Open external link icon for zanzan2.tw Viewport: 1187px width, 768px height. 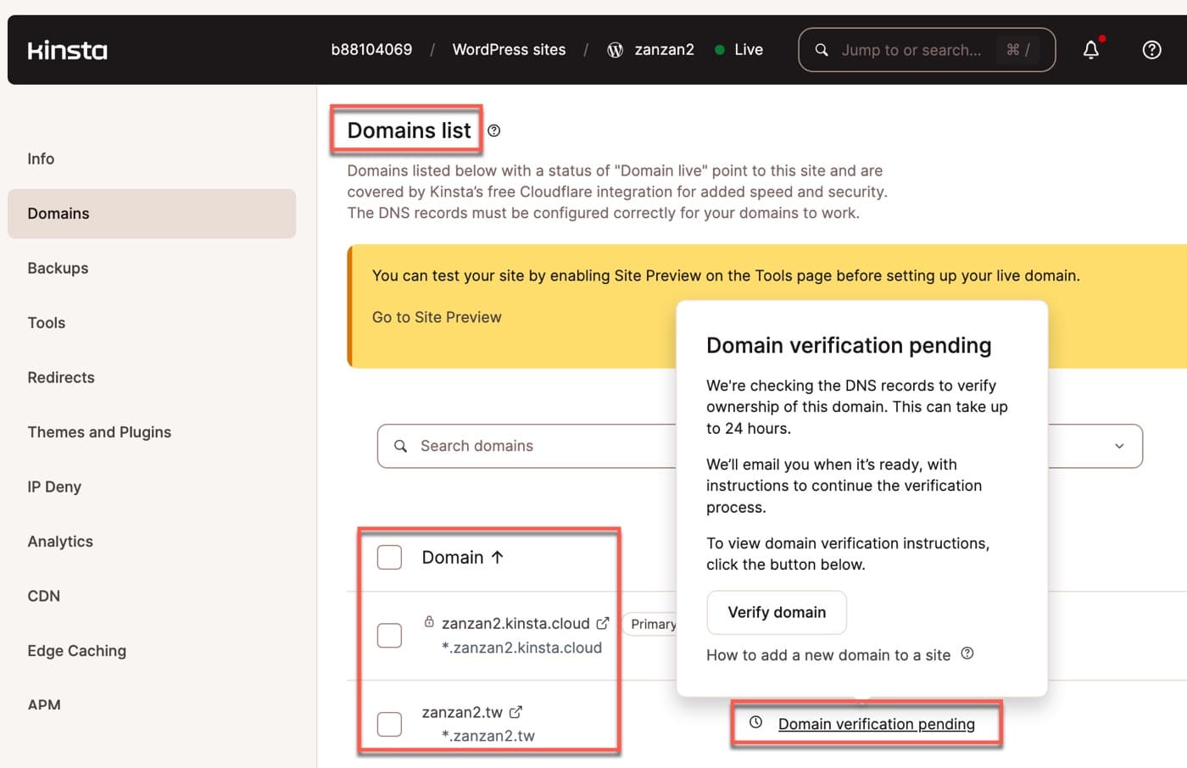point(515,712)
